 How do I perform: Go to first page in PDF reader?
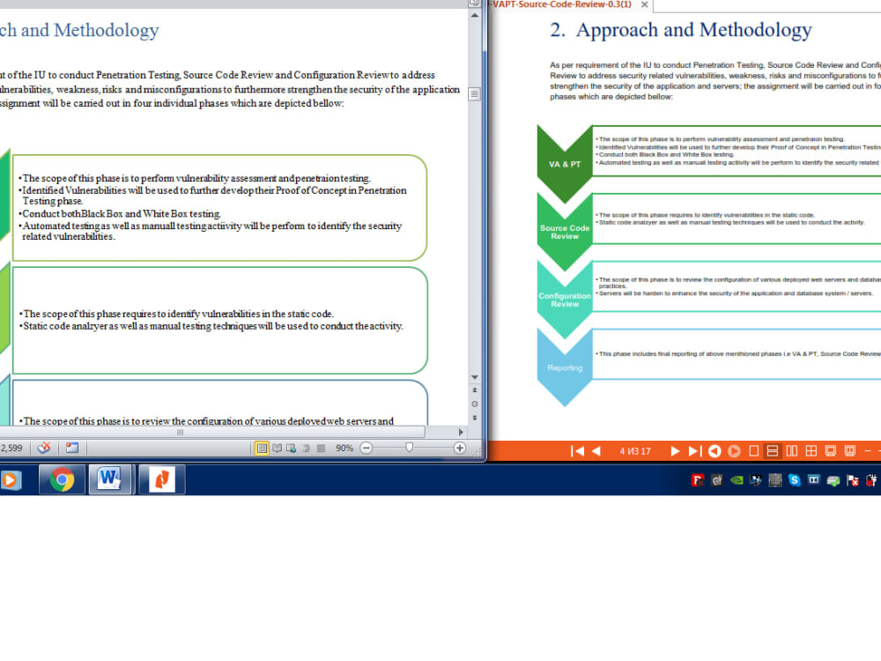[x=577, y=450]
